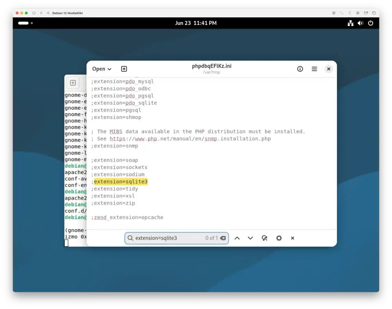The image size is (392, 309).
Task: Open the new tab icon in text editor
Action: (x=124, y=69)
